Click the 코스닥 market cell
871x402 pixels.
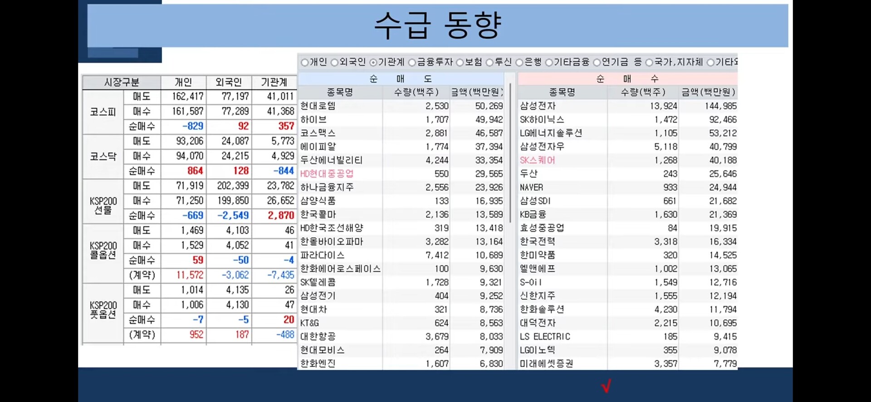[x=103, y=157]
